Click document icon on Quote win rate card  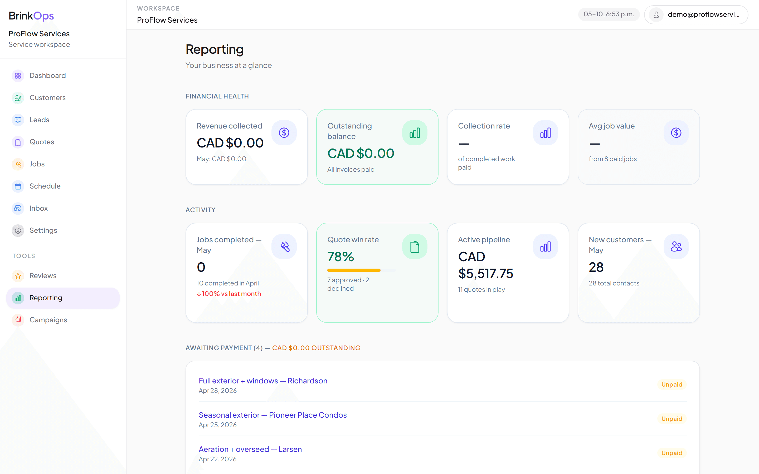[x=415, y=246]
